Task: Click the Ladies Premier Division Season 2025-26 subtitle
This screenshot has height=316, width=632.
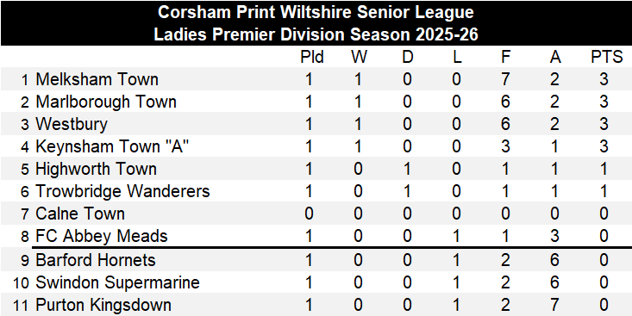Action: pyautogui.click(x=316, y=35)
